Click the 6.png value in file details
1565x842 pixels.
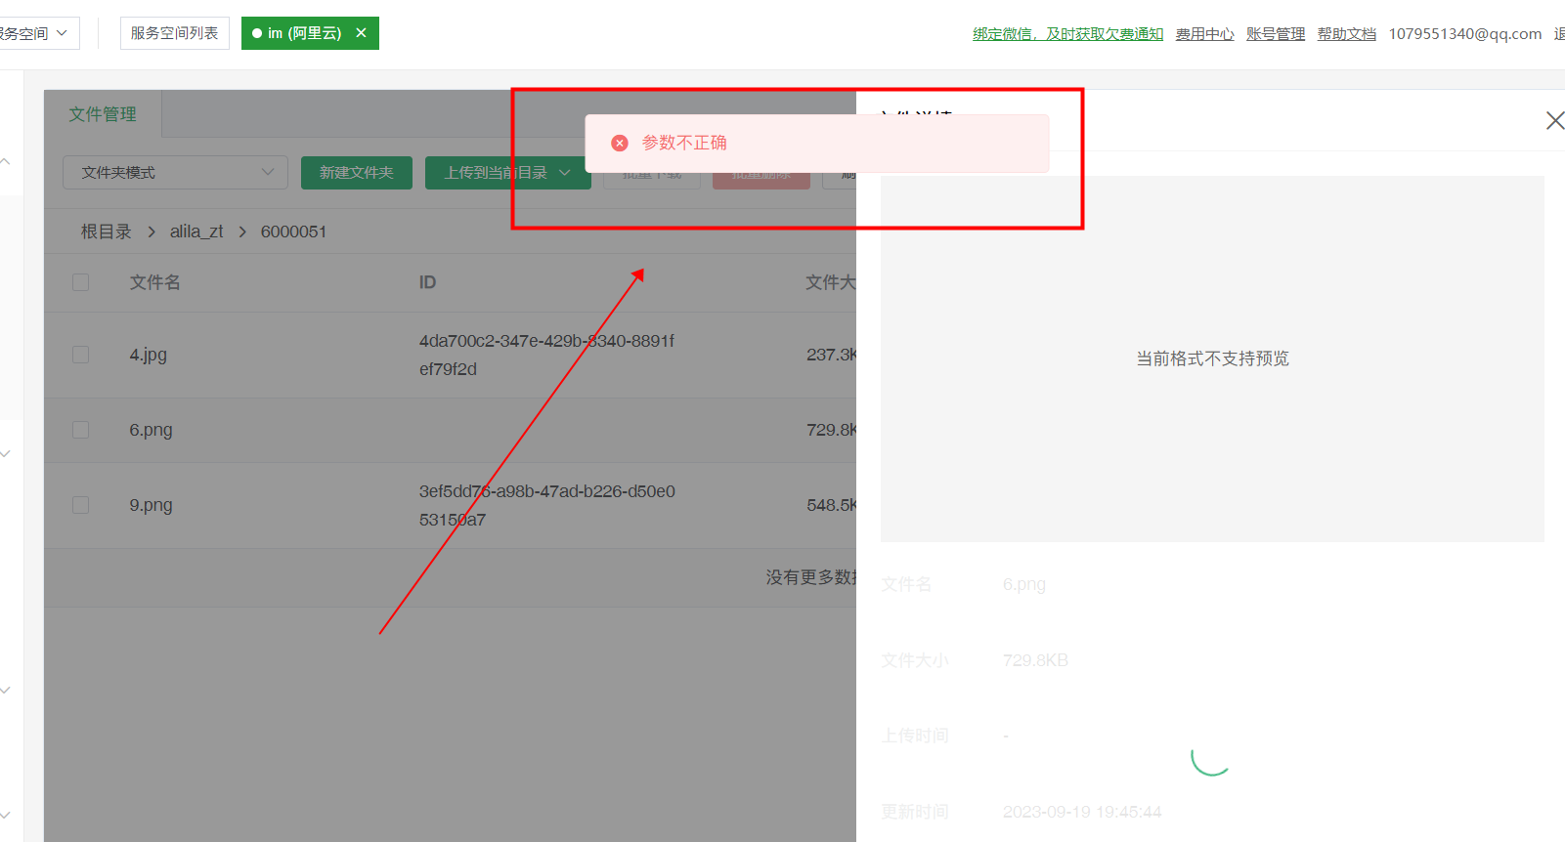tap(1023, 584)
